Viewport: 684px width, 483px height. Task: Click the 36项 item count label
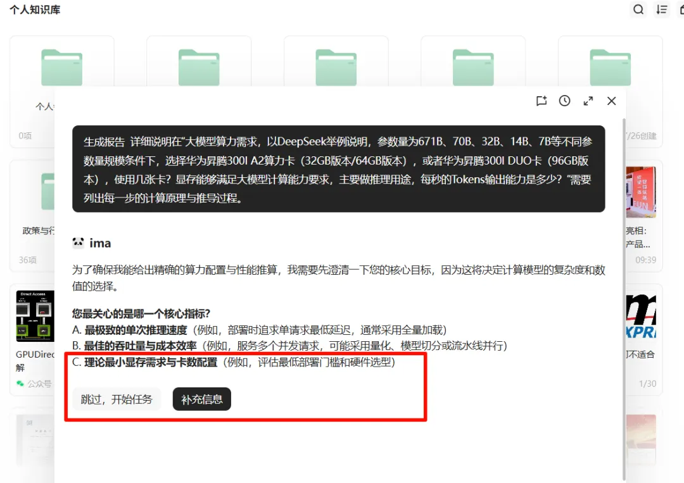[x=27, y=260]
